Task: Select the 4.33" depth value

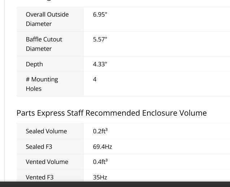Action: pos(100,64)
